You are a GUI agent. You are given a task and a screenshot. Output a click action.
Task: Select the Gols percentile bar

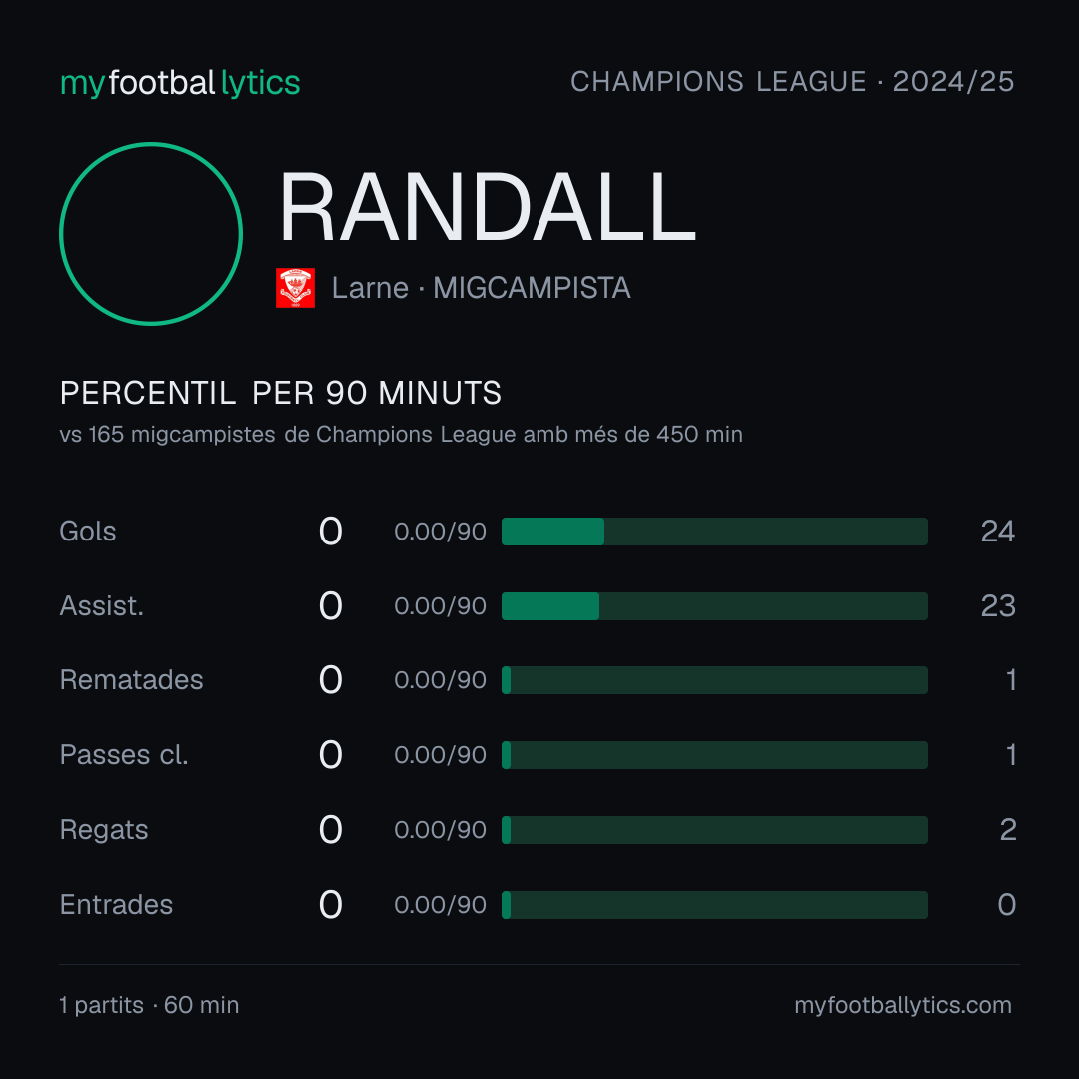click(x=714, y=532)
